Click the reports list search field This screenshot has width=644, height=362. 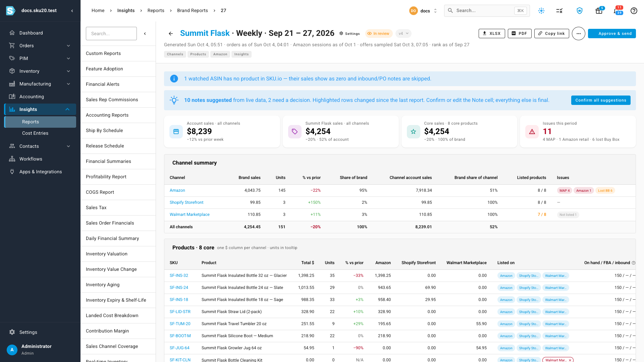click(x=111, y=34)
